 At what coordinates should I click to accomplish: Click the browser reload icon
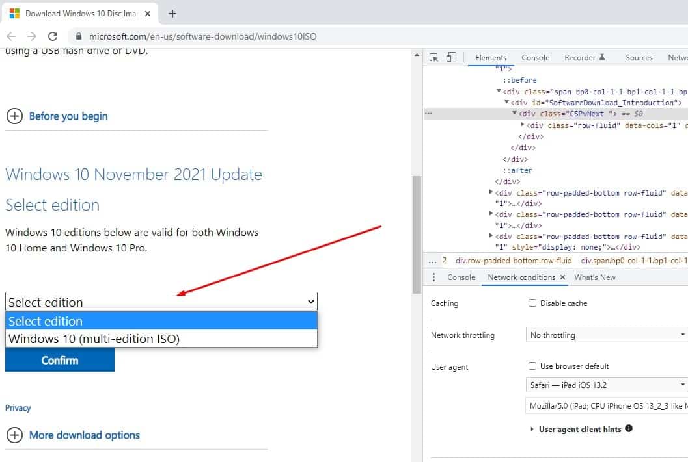pyautogui.click(x=53, y=36)
